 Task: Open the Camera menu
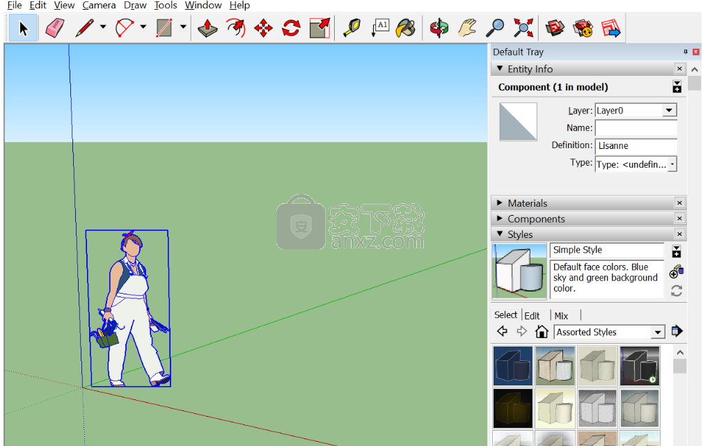pyautogui.click(x=99, y=6)
